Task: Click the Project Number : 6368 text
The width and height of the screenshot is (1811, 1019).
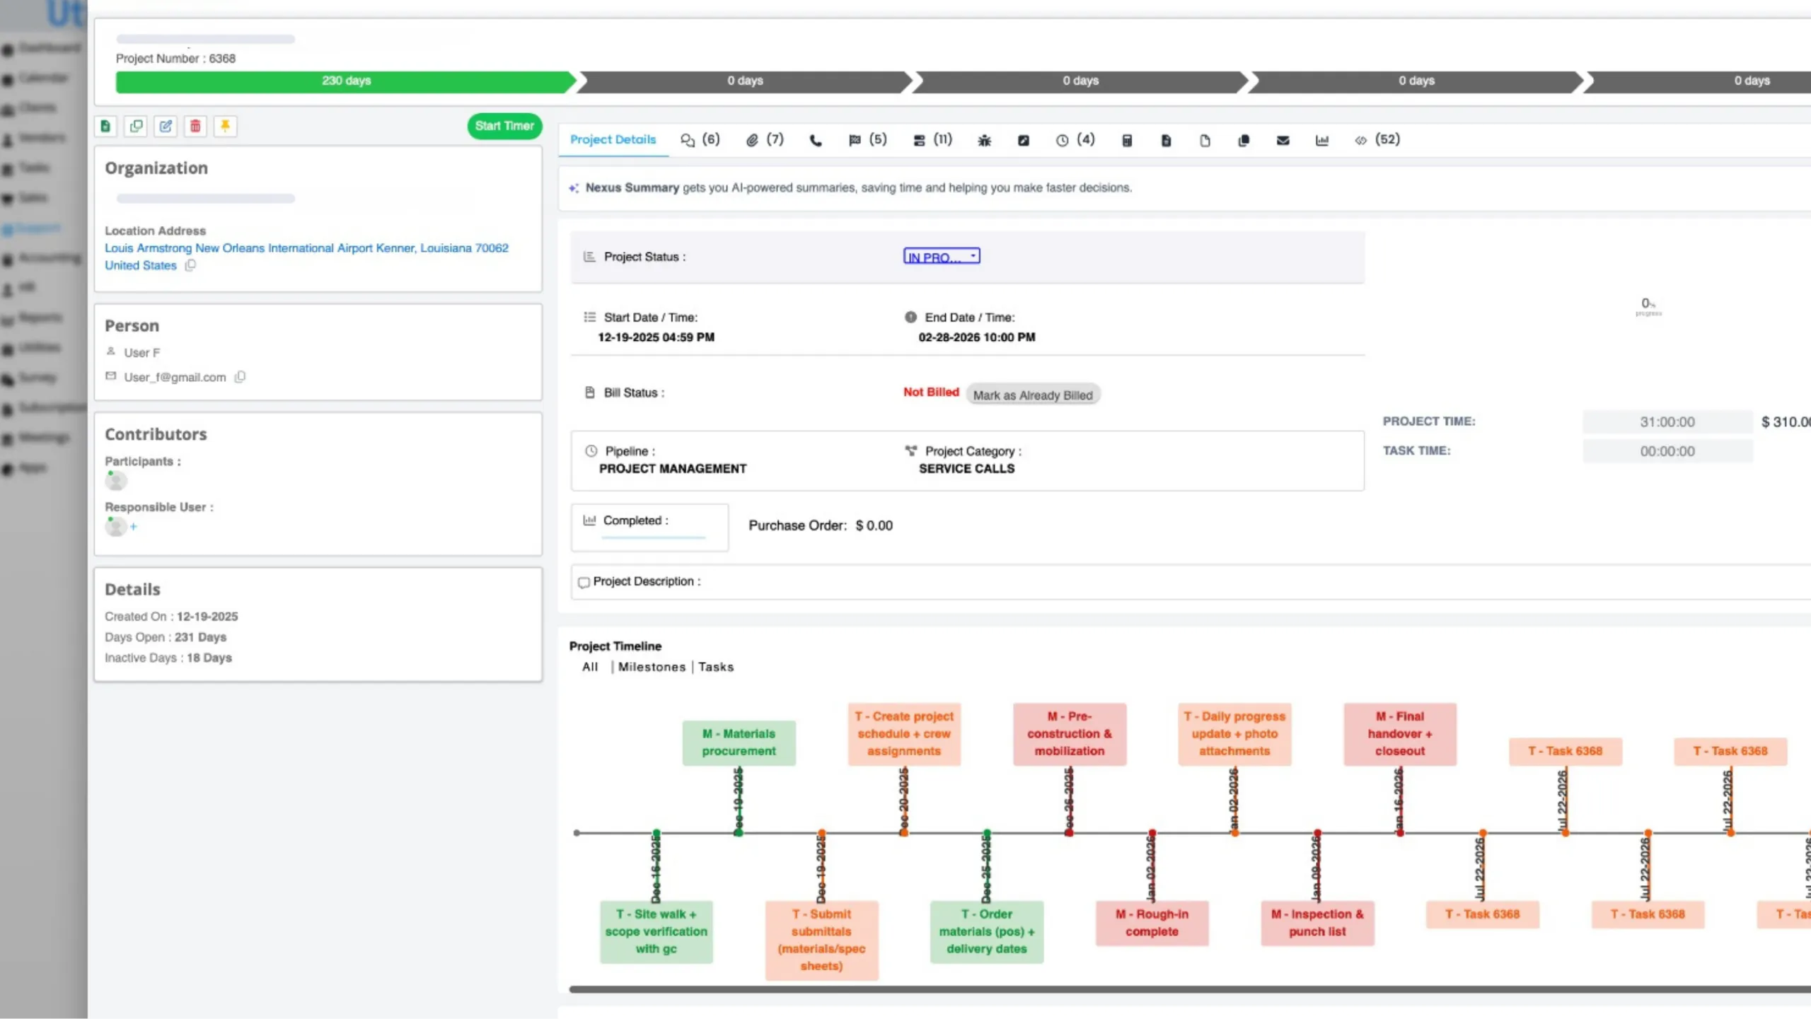Action: point(175,59)
